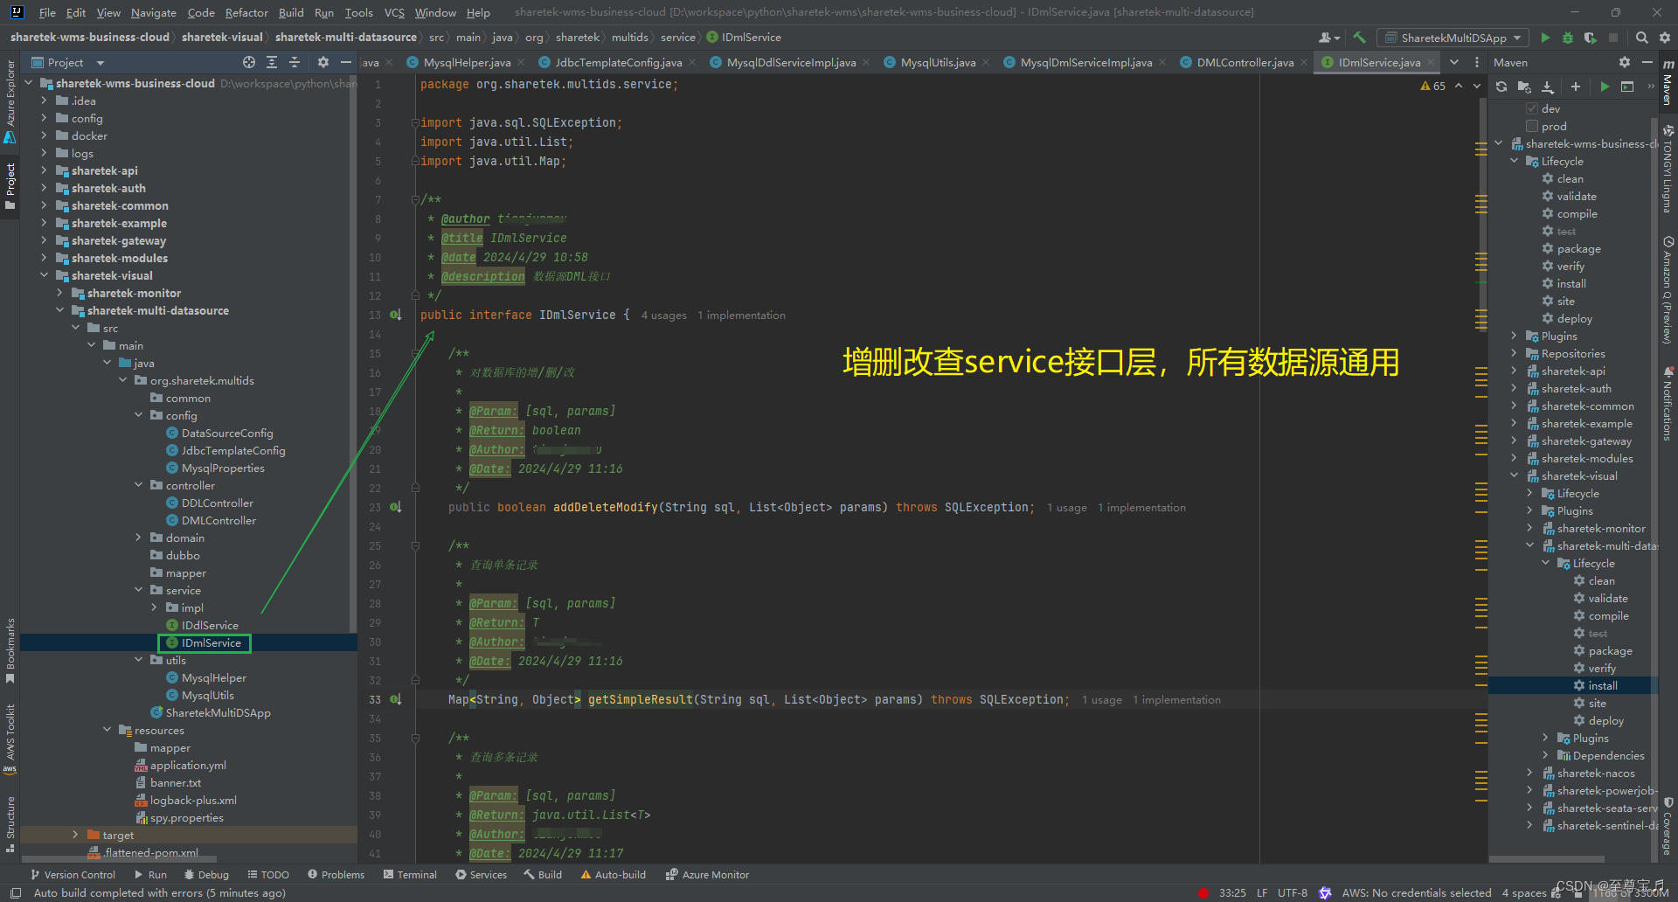Open Search Everywhere magnifier
This screenshot has height=902, width=1678.
coord(1642,38)
